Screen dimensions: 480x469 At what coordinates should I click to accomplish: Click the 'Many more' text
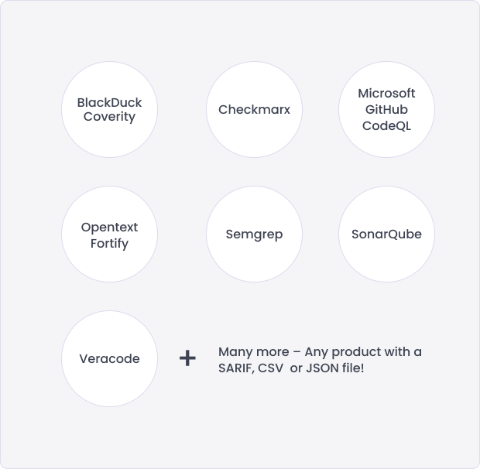253,352
